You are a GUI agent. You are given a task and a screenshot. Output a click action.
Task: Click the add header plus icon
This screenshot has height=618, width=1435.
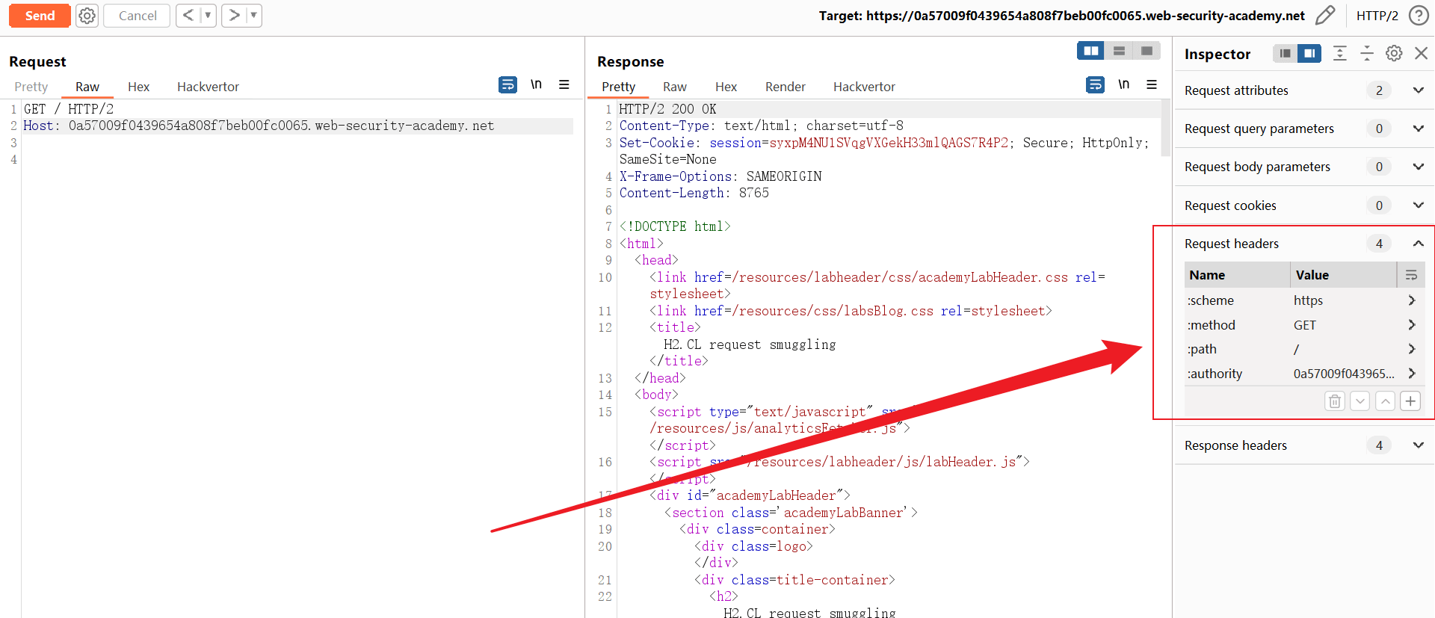pyautogui.click(x=1410, y=401)
